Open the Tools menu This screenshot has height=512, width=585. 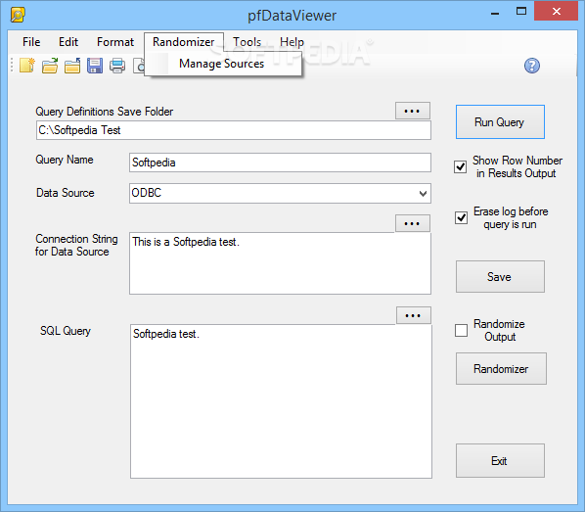click(247, 42)
